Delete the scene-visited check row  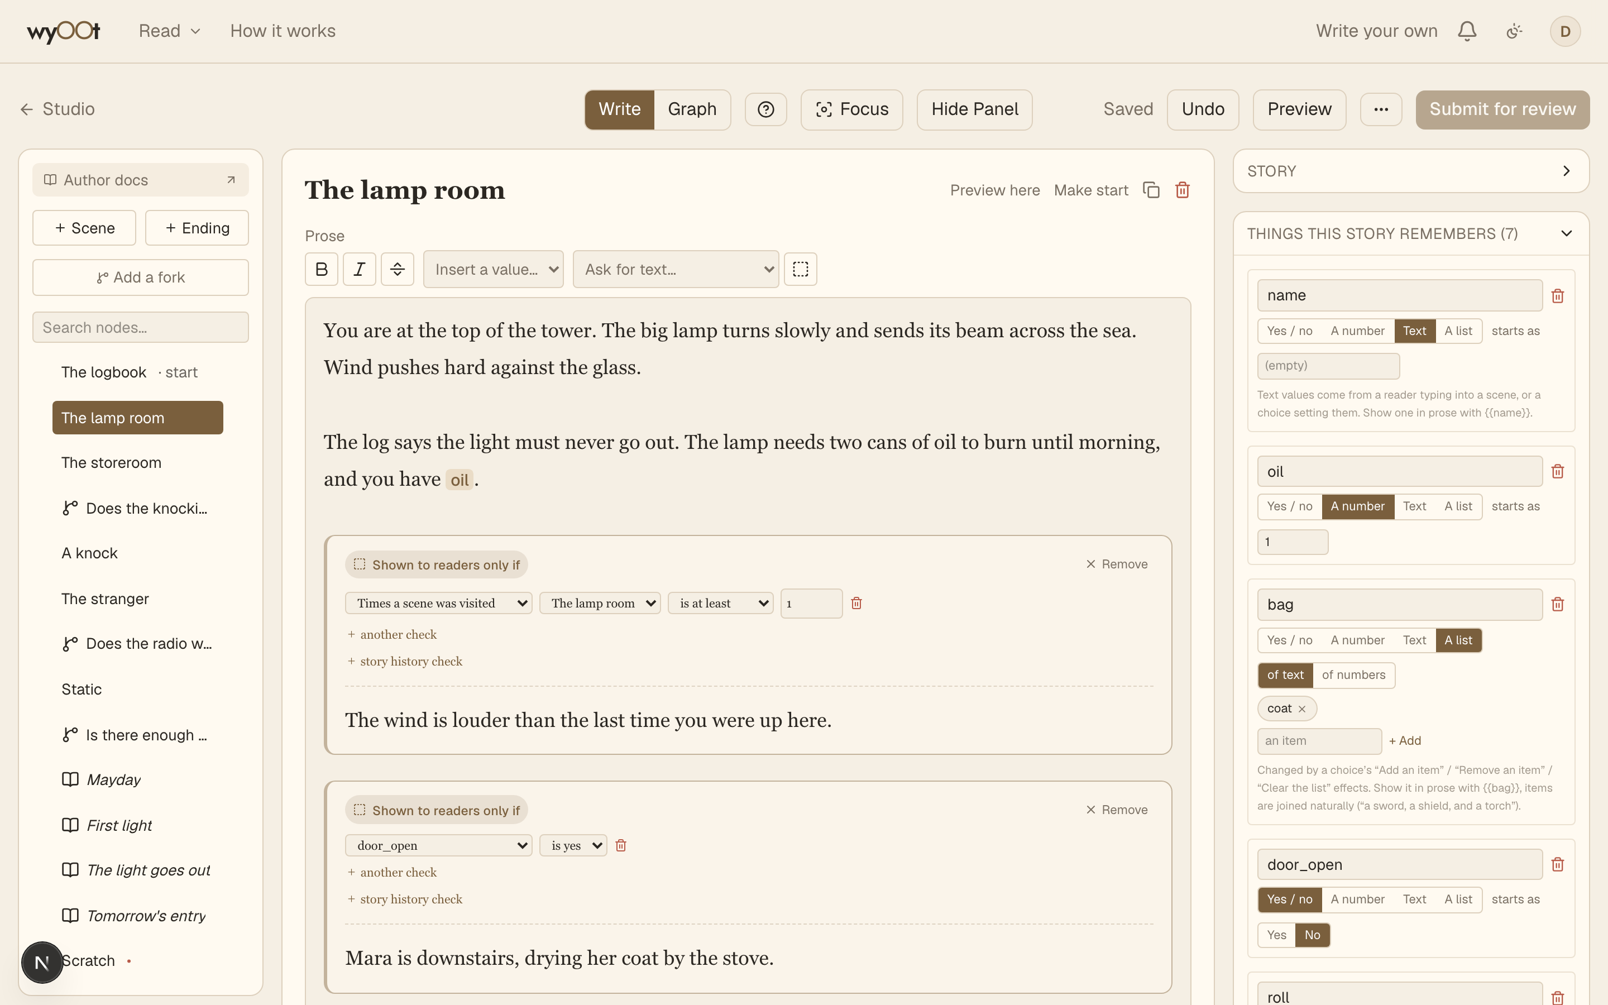click(x=856, y=603)
